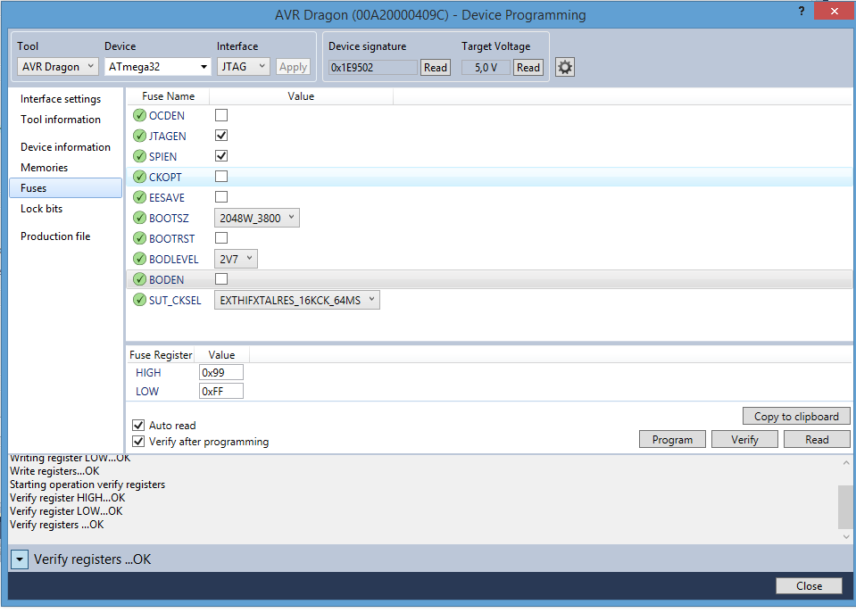
Task: Click log line 'Write registers...OK'
Action: tap(54, 471)
